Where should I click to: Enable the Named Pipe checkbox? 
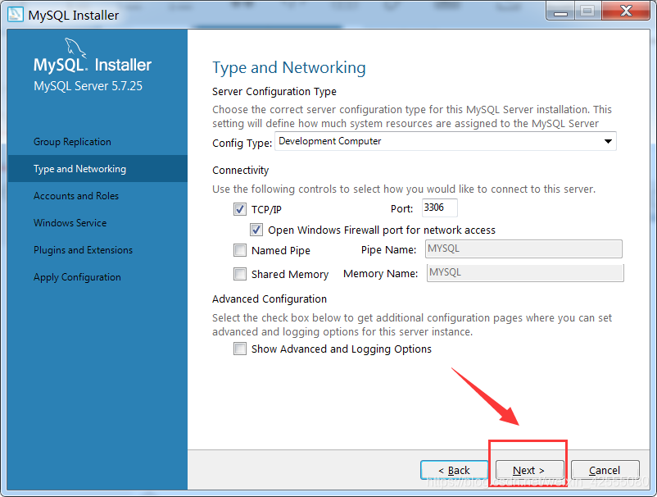coord(240,250)
